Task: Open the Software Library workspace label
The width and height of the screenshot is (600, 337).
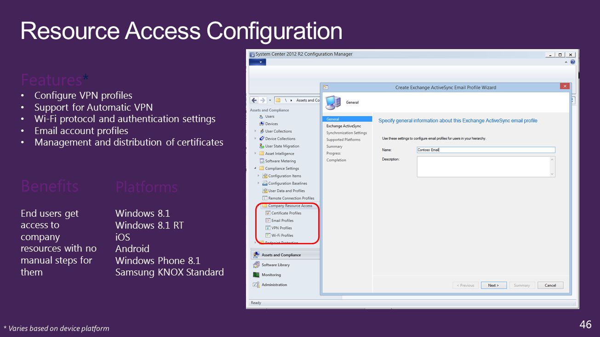Action: (276, 265)
